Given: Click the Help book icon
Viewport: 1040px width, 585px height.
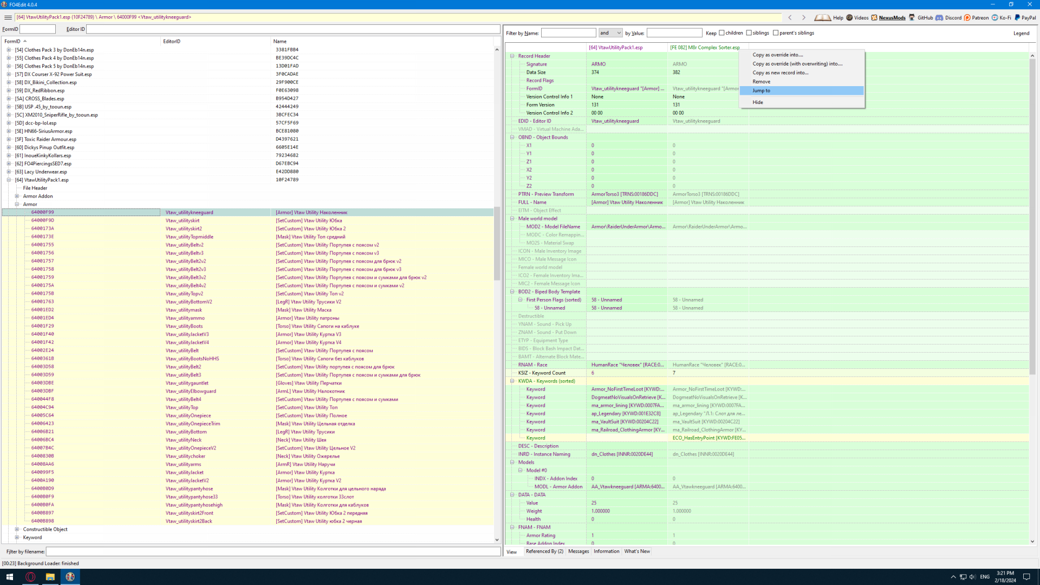Looking at the screenshot, I should [x=822, y=17].
